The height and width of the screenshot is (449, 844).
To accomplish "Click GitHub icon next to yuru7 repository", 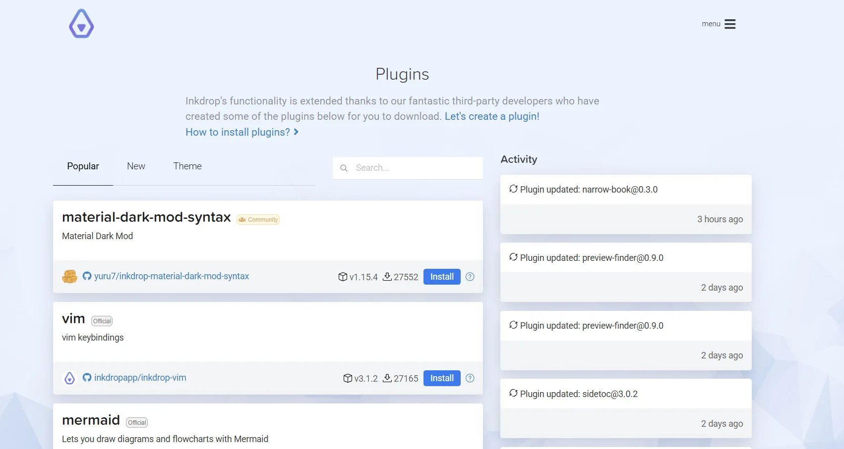I will tap(87, 276).
